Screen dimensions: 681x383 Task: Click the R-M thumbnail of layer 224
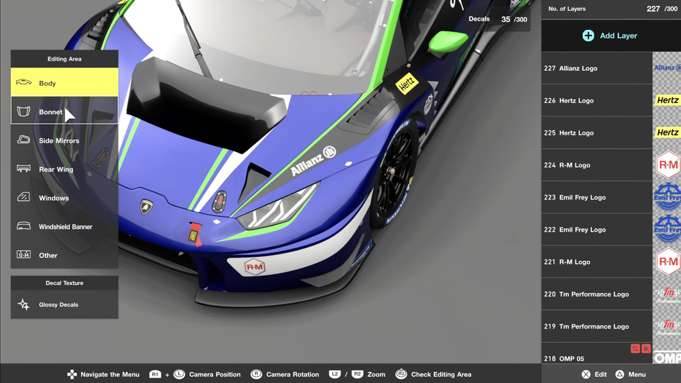pyautogui.click(x=667, y=165)
